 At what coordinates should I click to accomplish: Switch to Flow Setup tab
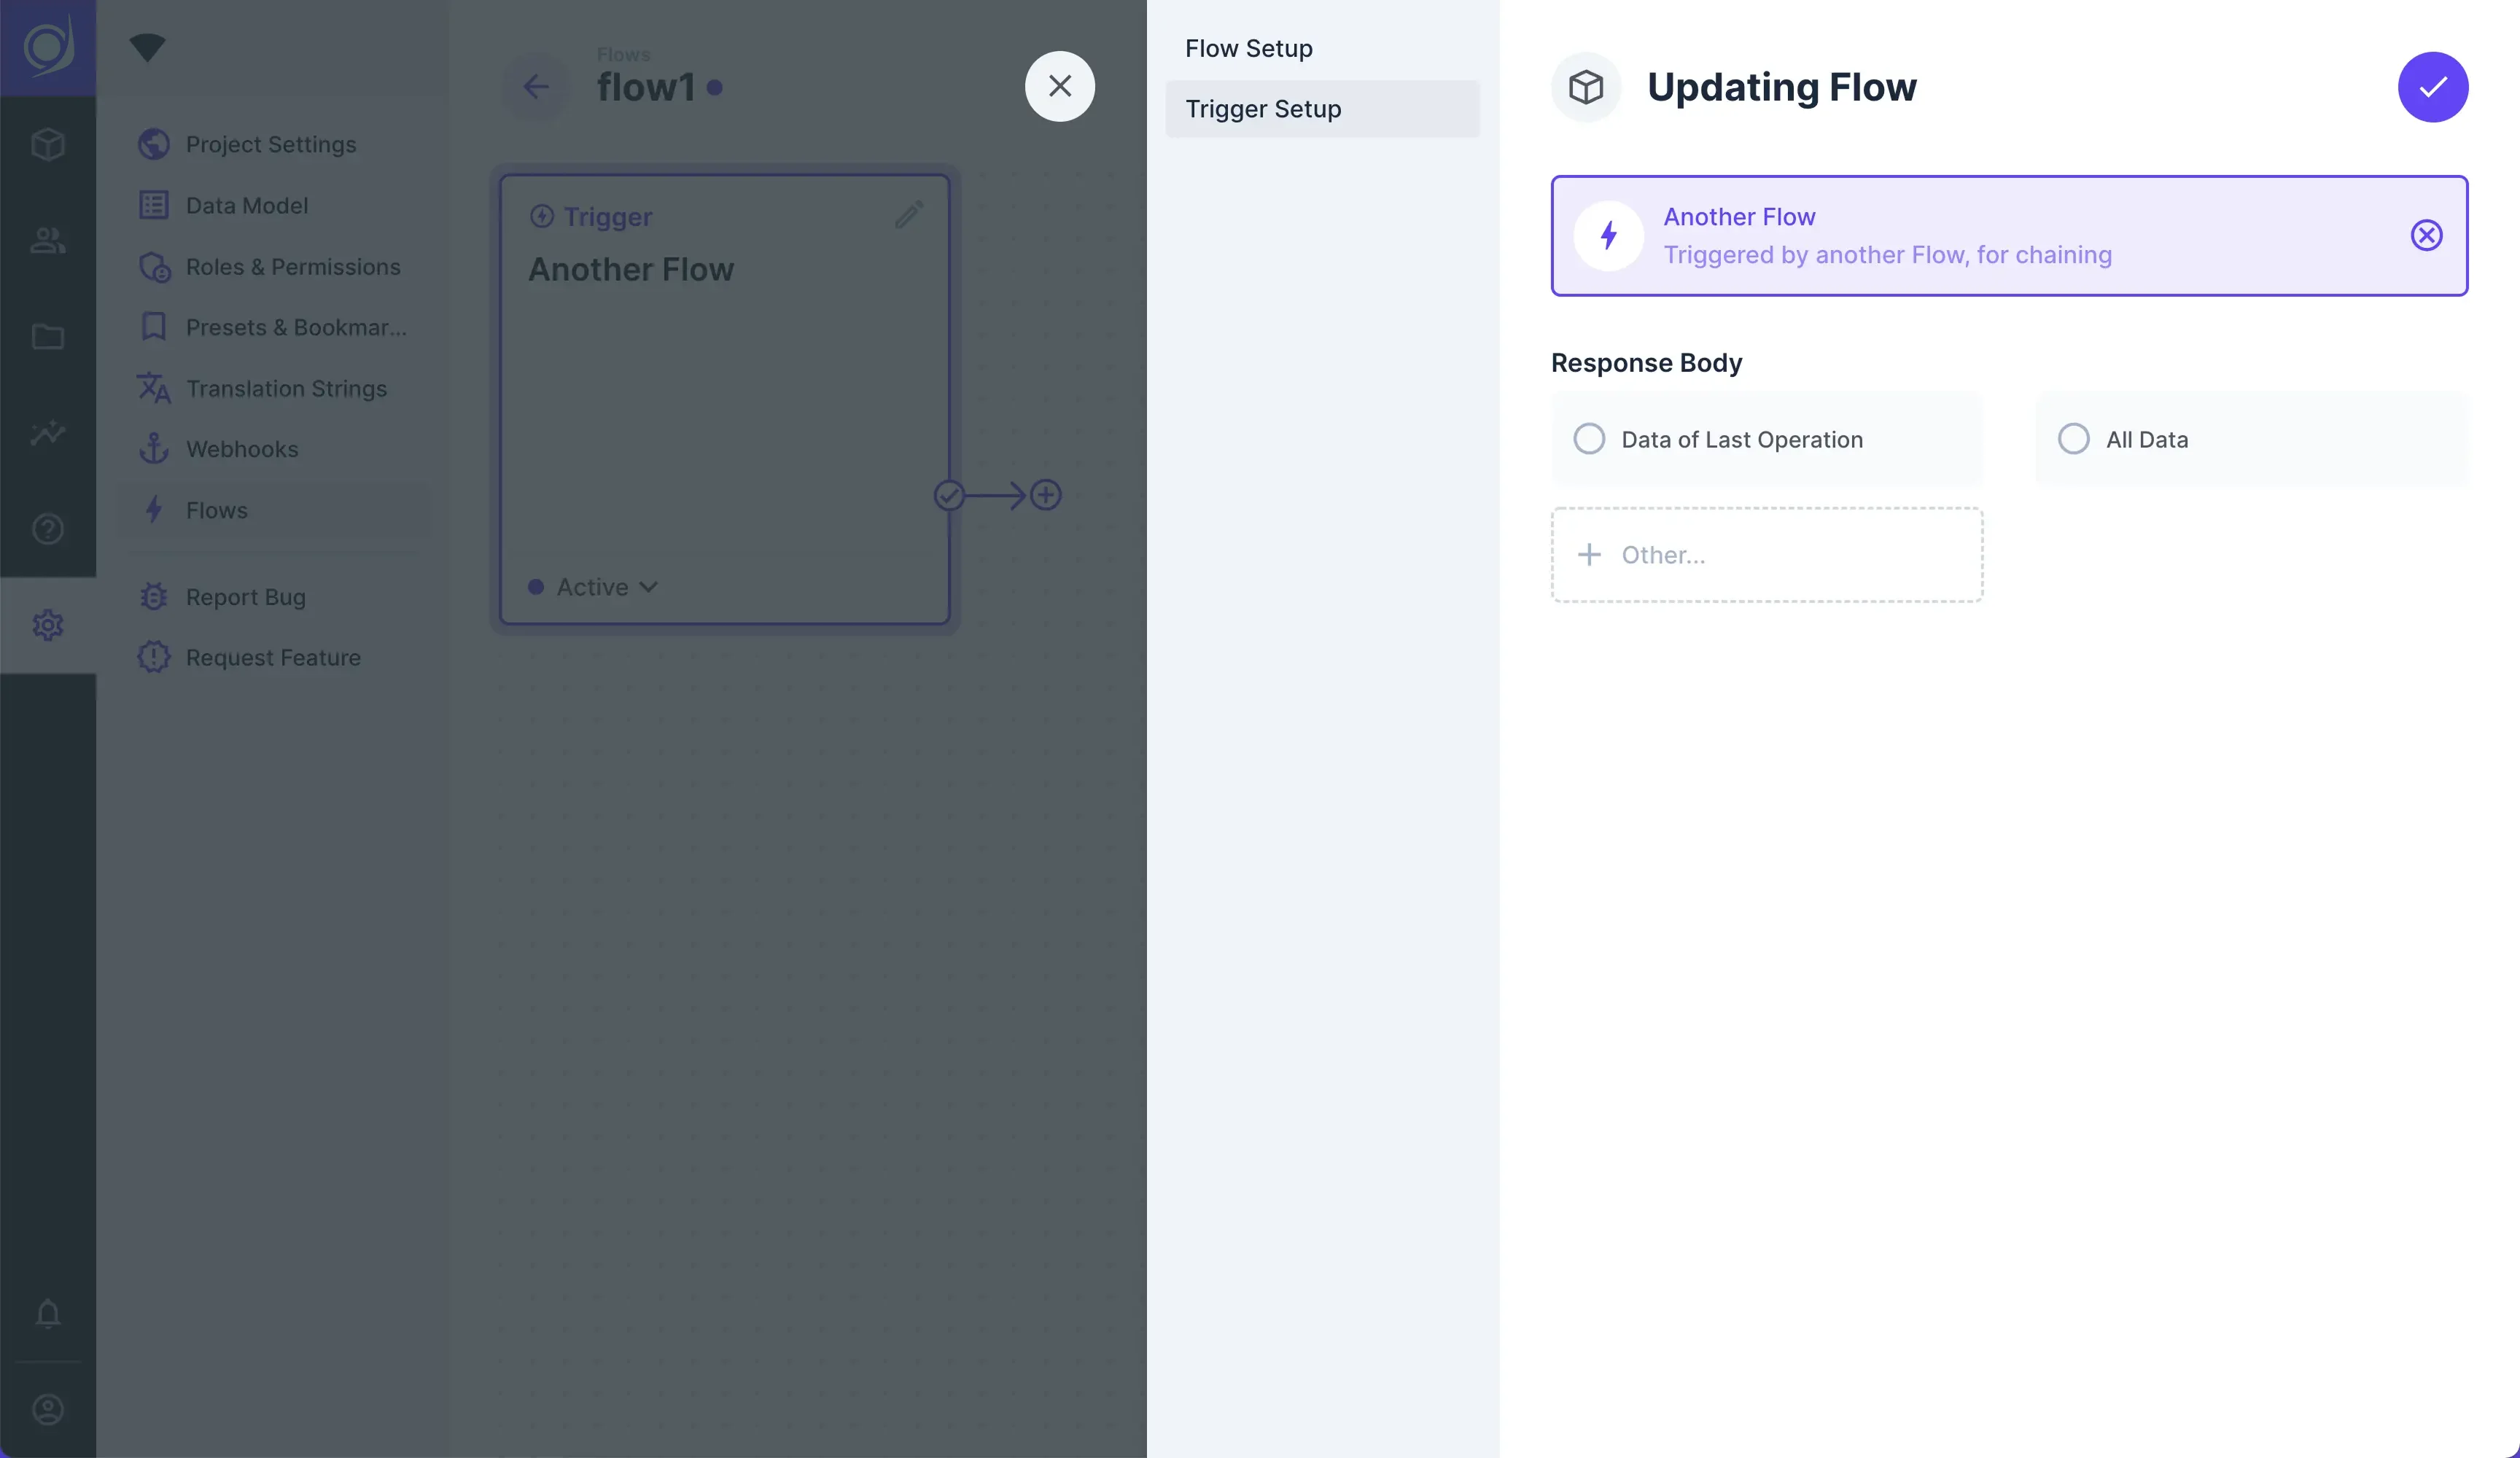(1248, 48)
